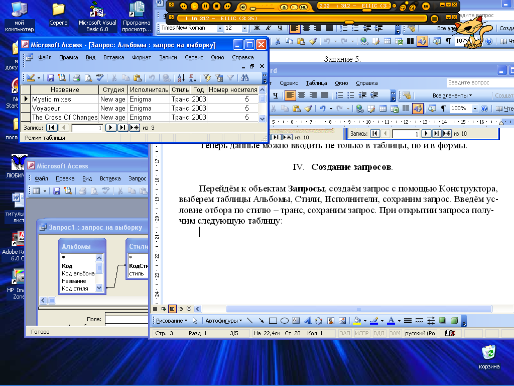The width and height of the screenshot is (514, 386).
Task: Insert WordArt from the Drawing toolbar
Action: tap(308, 321)
